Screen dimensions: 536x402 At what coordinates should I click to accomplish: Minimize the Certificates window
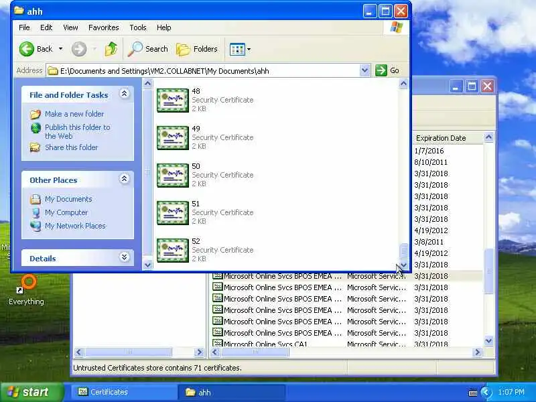(x=456, y=86)
